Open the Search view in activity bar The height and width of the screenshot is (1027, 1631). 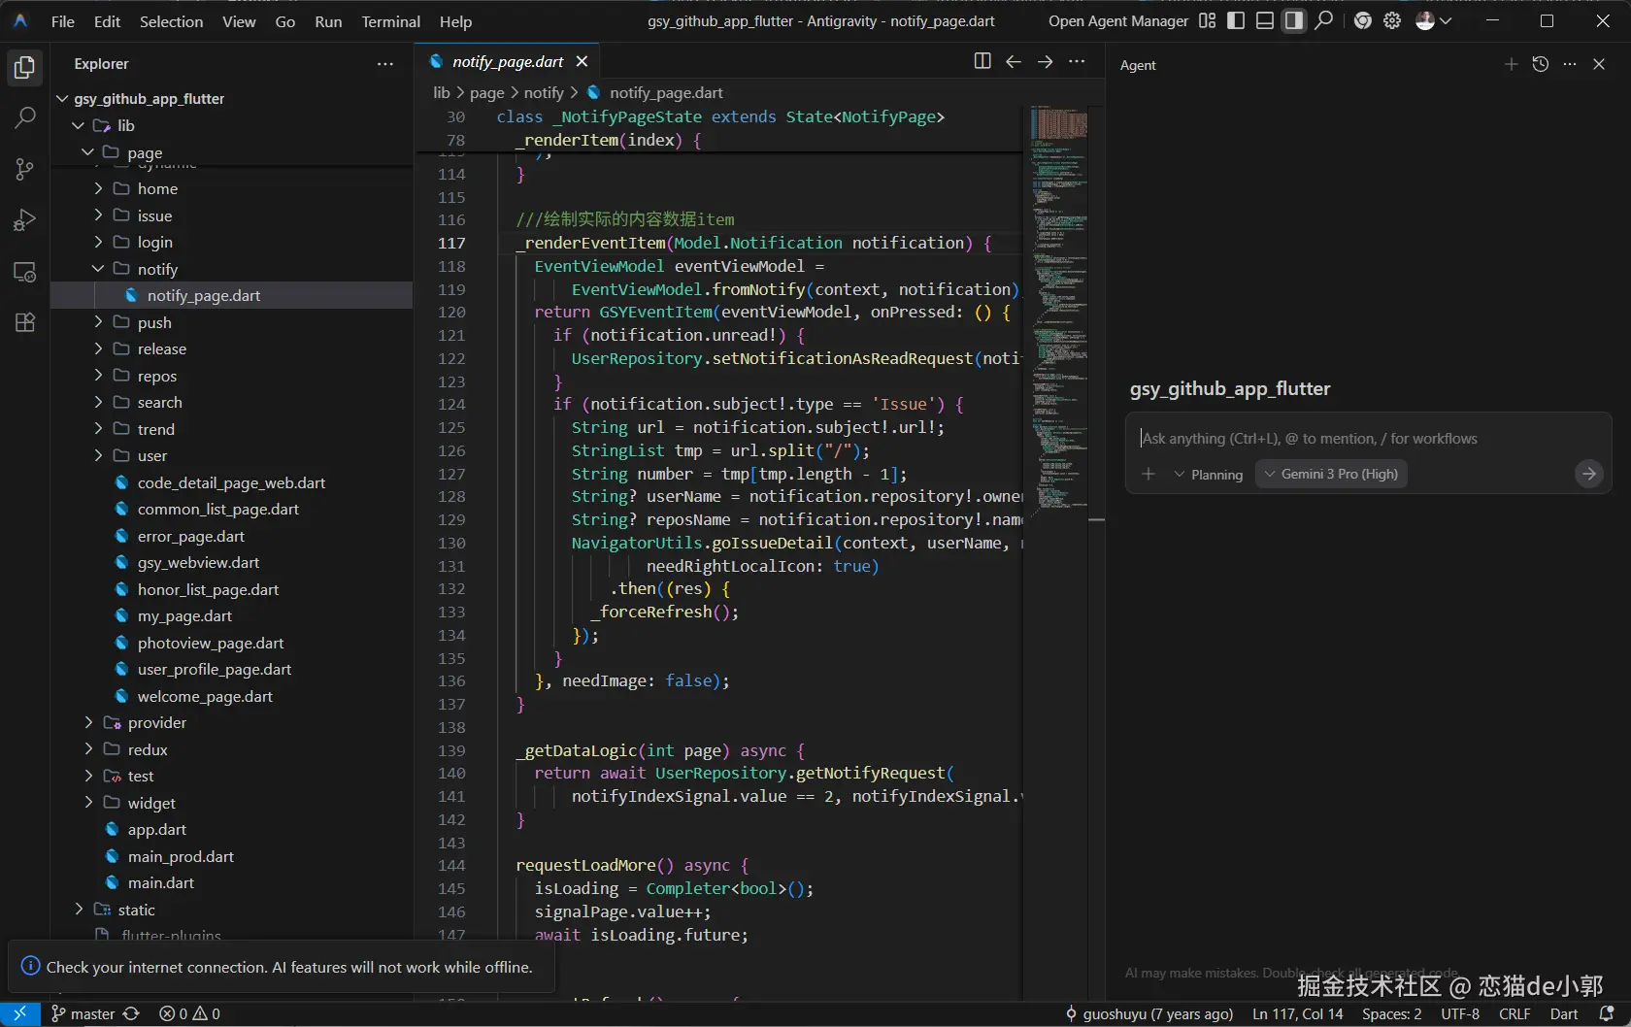[25, 118]
